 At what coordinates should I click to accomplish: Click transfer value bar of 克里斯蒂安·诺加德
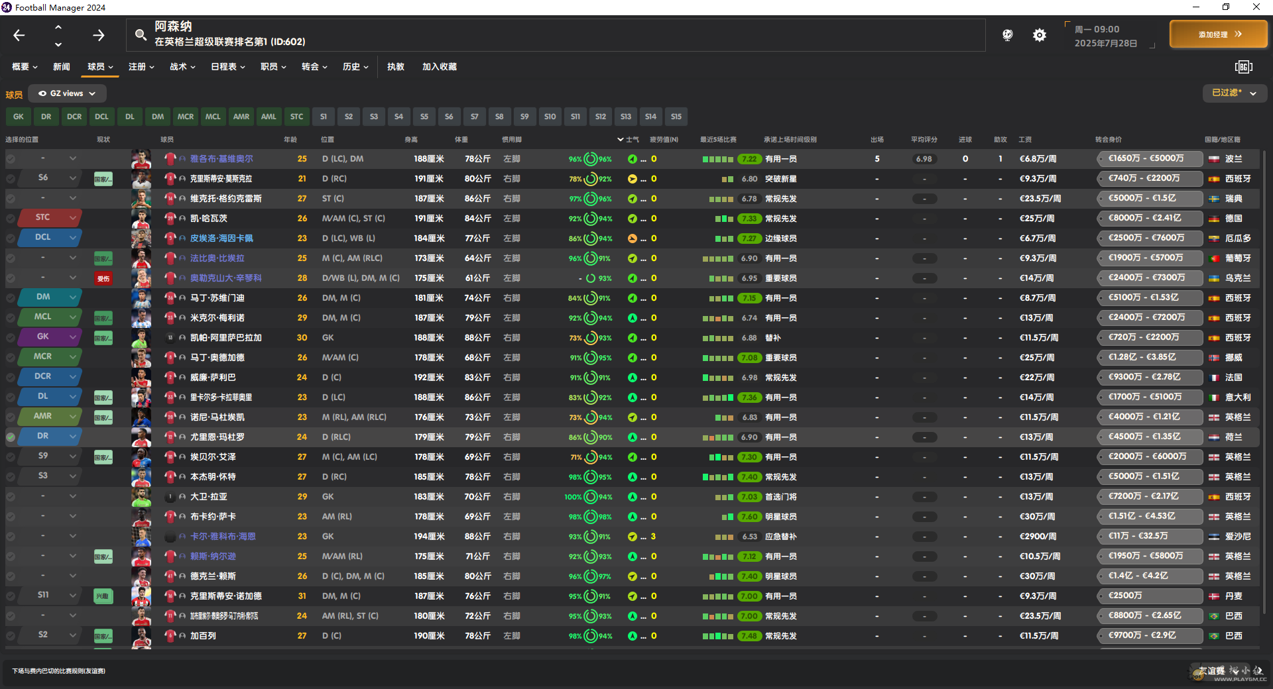coord(1150,596)
